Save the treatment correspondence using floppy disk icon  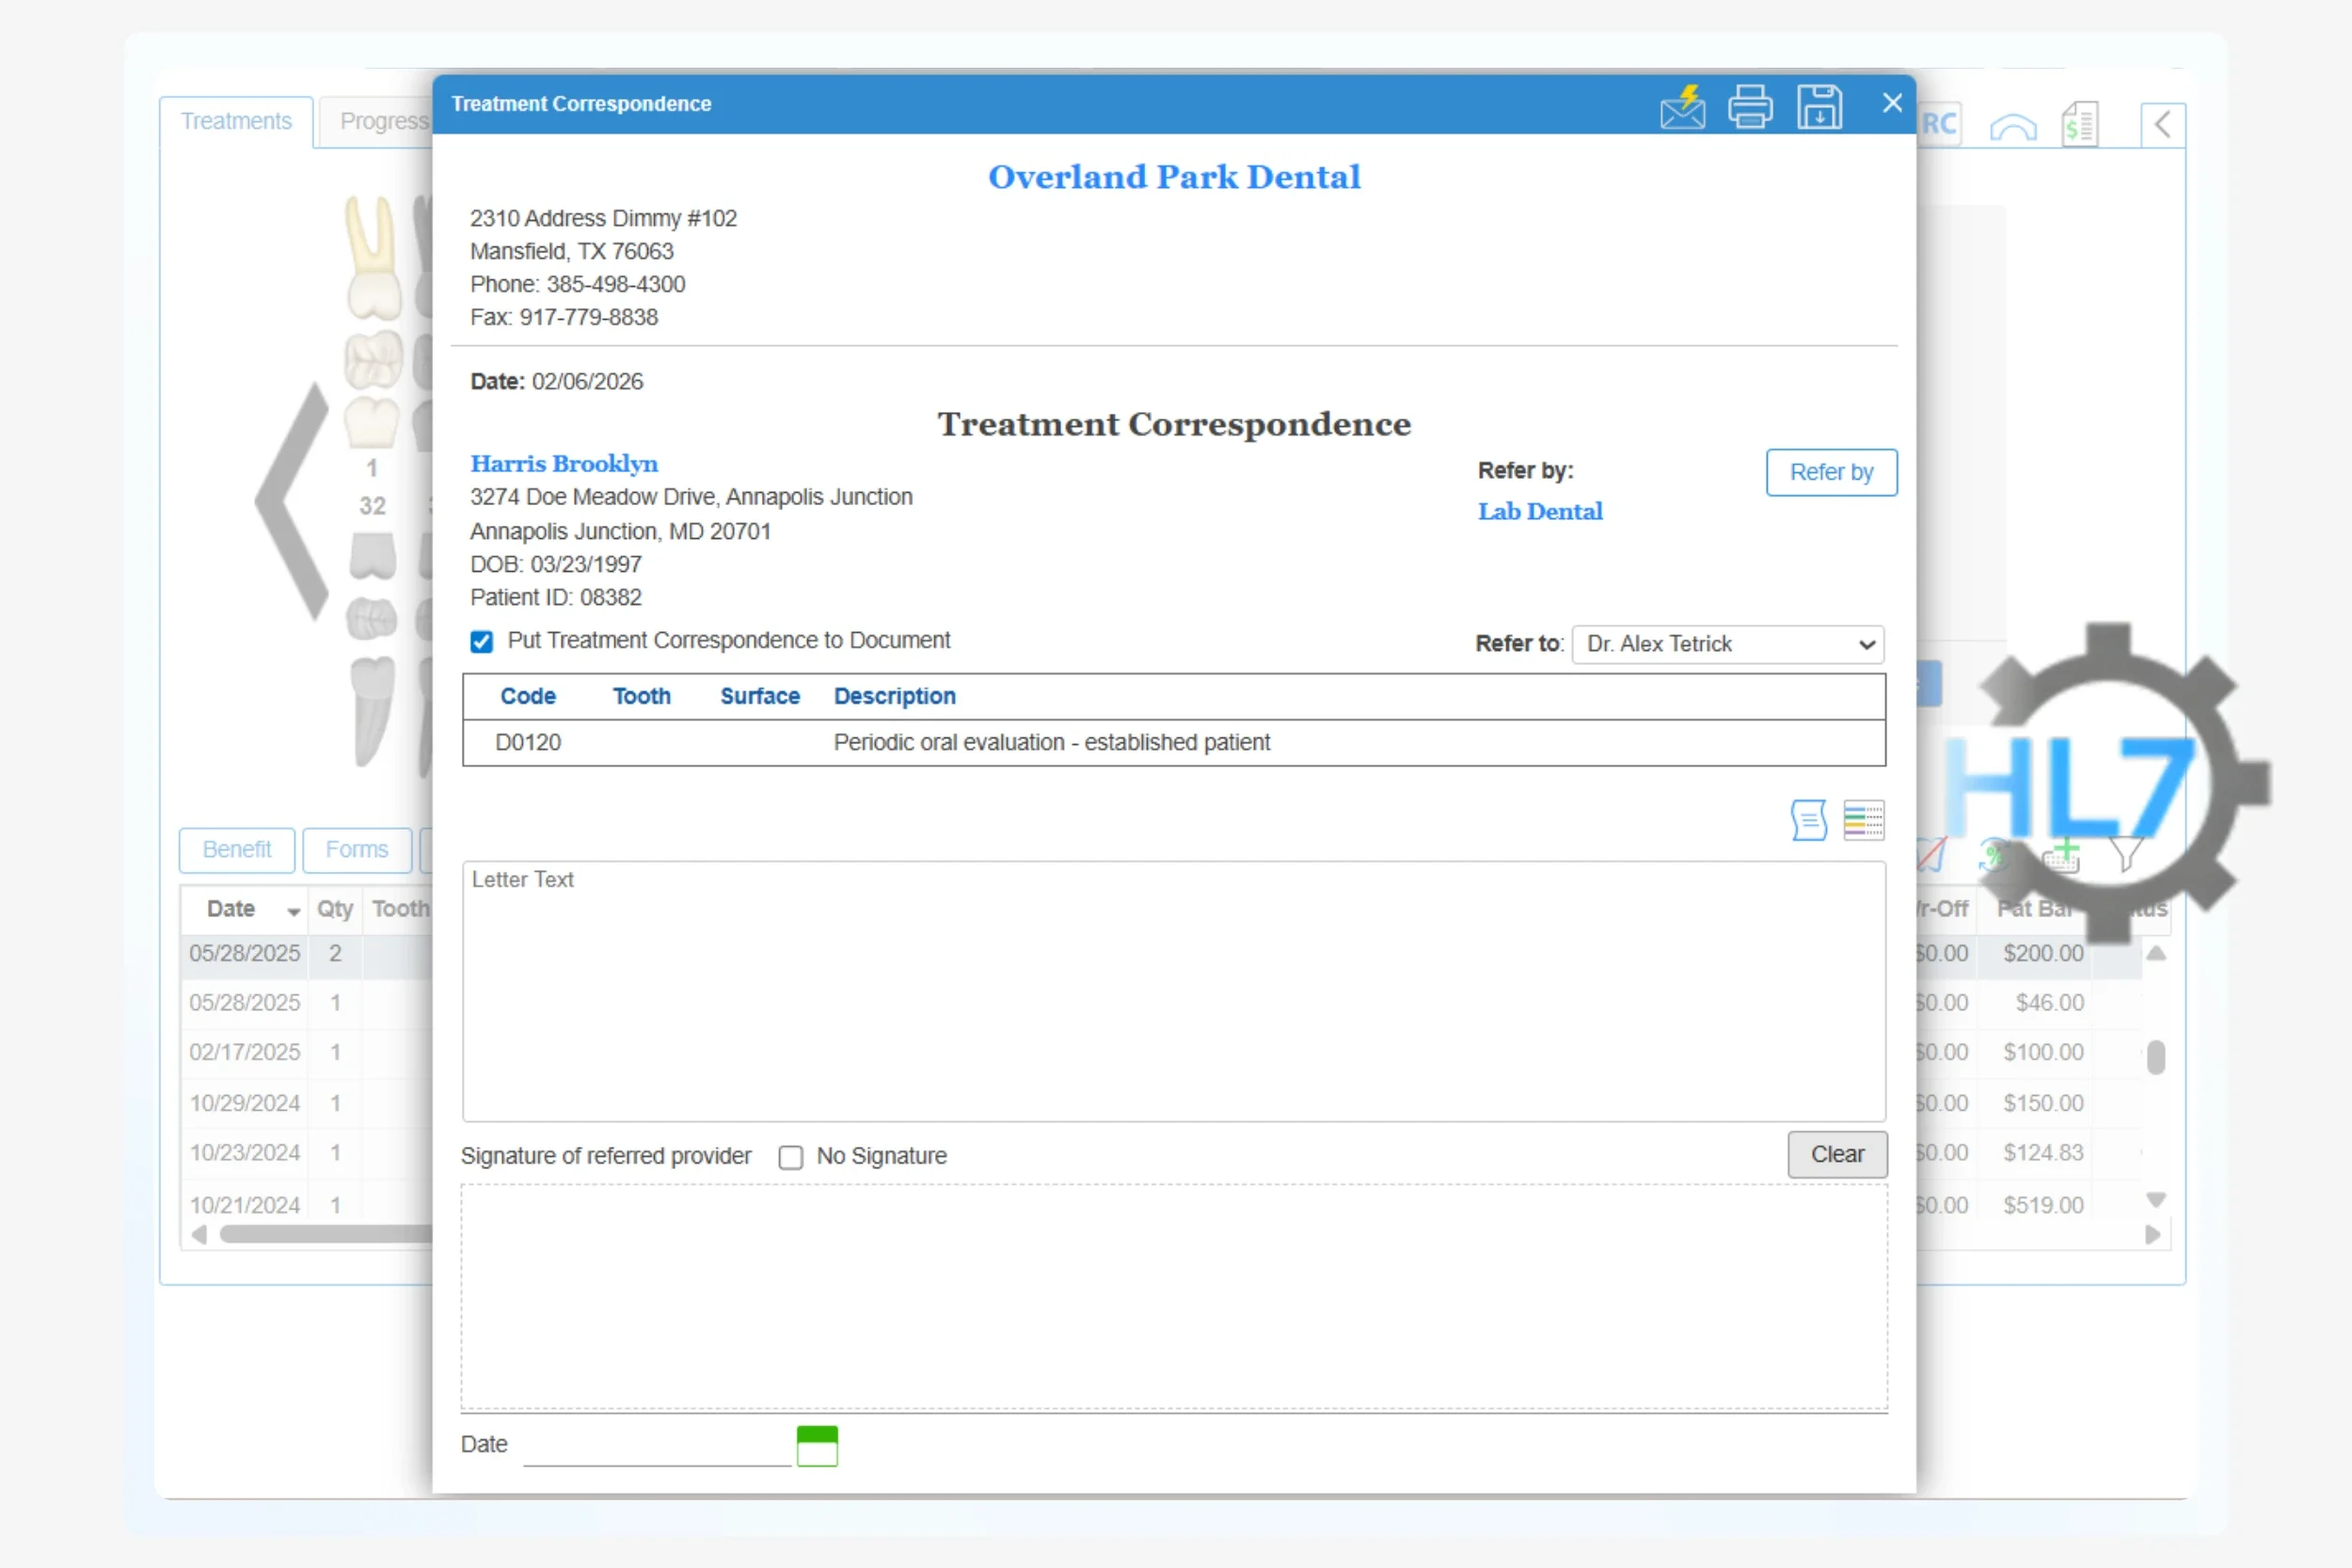(1820, 104)
